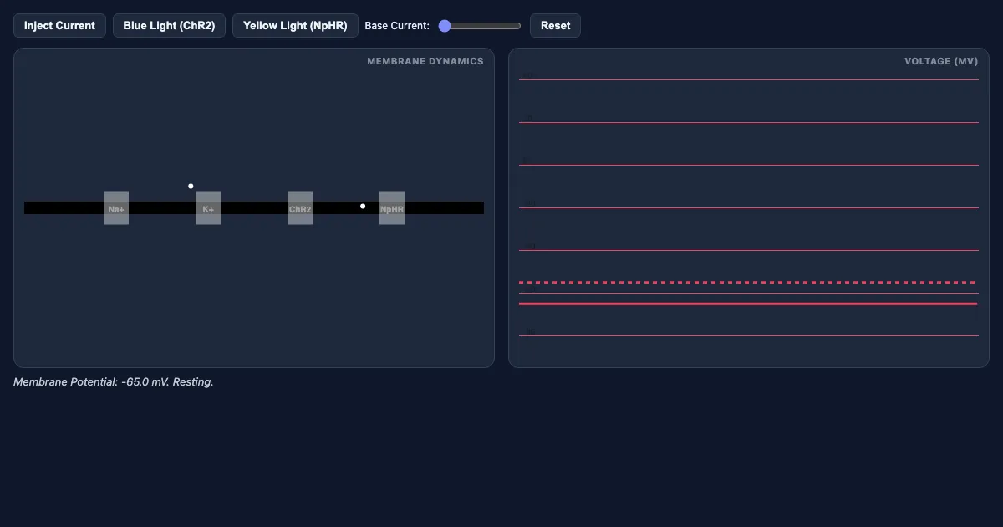Image resolution: width=1003 pixels, height=527 pixels.
Task: Click the thick voltage trace line
Action: [x=749, y=304]
